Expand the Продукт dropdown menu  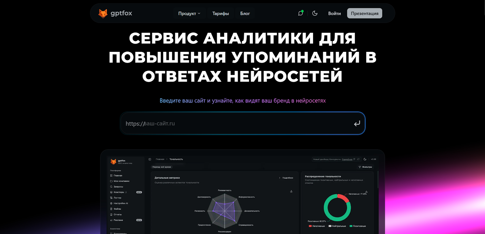[x=189, y=13]
